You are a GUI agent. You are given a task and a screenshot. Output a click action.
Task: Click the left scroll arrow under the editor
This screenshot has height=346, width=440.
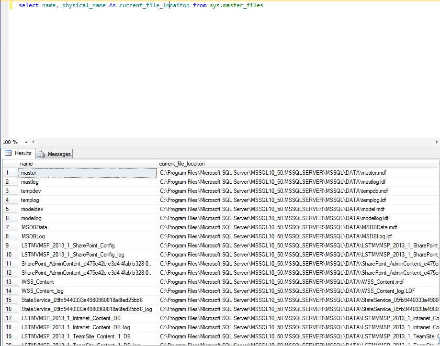pos(33,142)
